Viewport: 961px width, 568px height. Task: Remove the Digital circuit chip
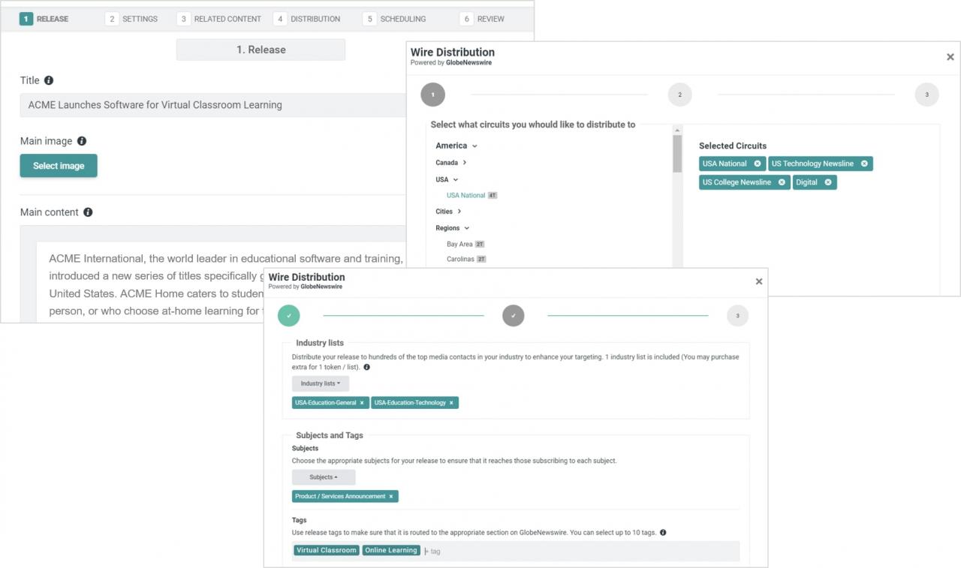[828, 182]
